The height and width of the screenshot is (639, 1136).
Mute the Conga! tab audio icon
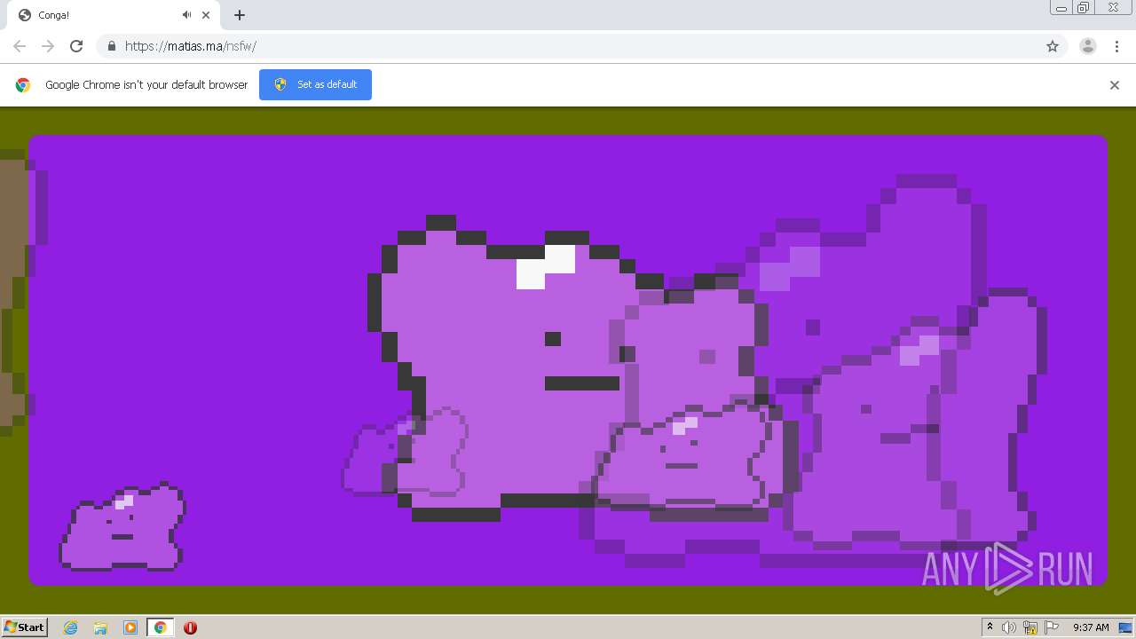coord(186,15)
